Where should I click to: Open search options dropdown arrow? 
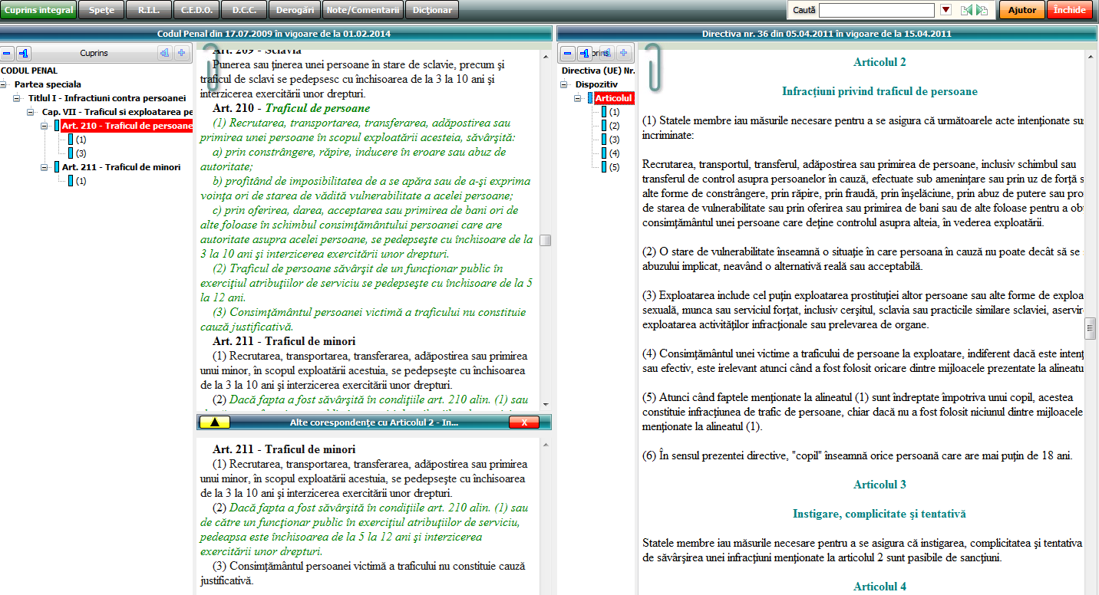(x=946, y=10)
